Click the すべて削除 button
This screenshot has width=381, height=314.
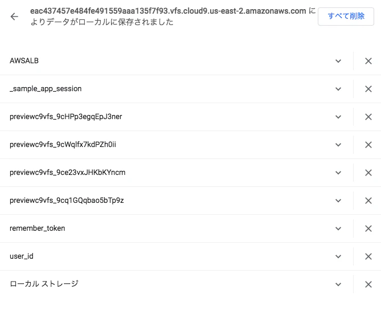(x=346, y=17)
